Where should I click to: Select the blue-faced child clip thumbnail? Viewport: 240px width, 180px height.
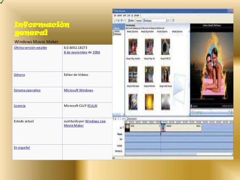133,102
